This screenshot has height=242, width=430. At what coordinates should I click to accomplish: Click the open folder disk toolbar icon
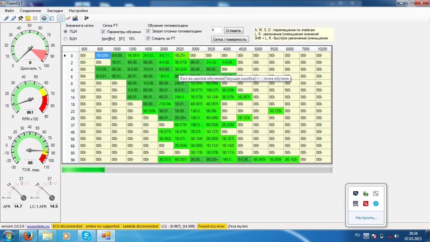[x=75, y=18]
